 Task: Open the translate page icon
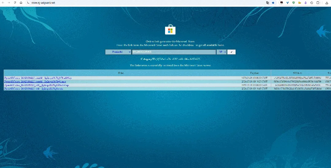point(267,3)
